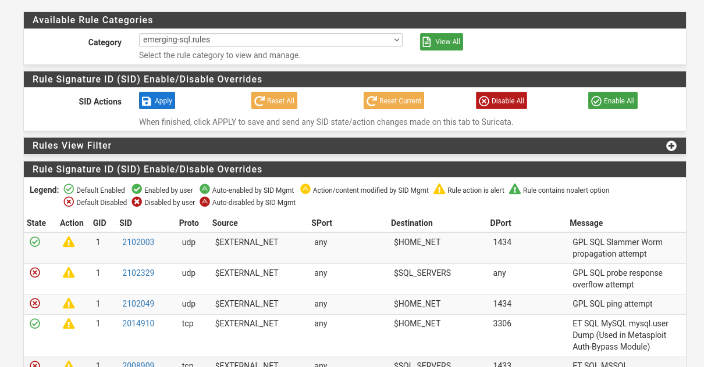This screenshot has height=367, width=704.
Task: Click the Reset Current button
Action: [x=393, y=101]
